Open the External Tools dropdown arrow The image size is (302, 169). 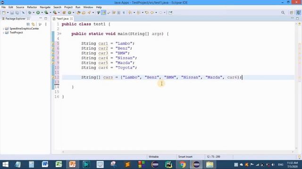[x=59, y=13]
